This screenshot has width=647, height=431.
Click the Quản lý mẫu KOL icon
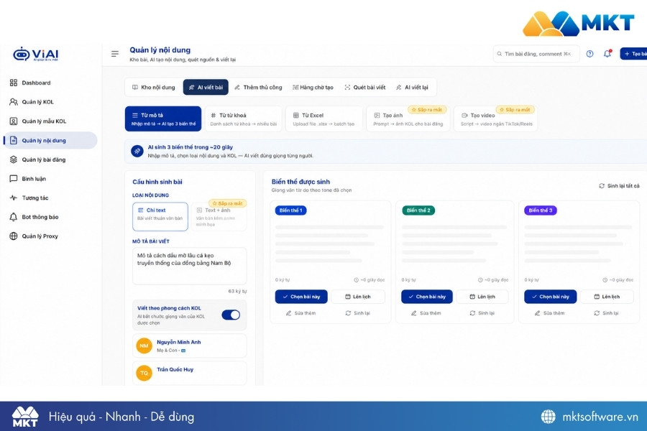(14, 121)
